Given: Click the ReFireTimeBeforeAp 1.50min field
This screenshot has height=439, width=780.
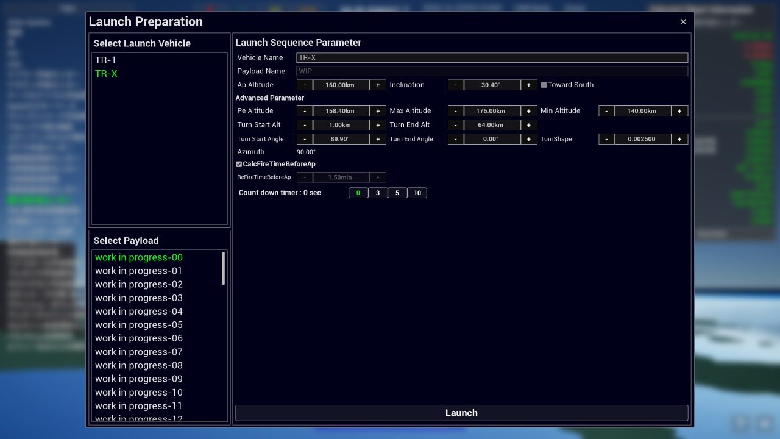Looking at the screenshot, I should (x=341, y=177).
